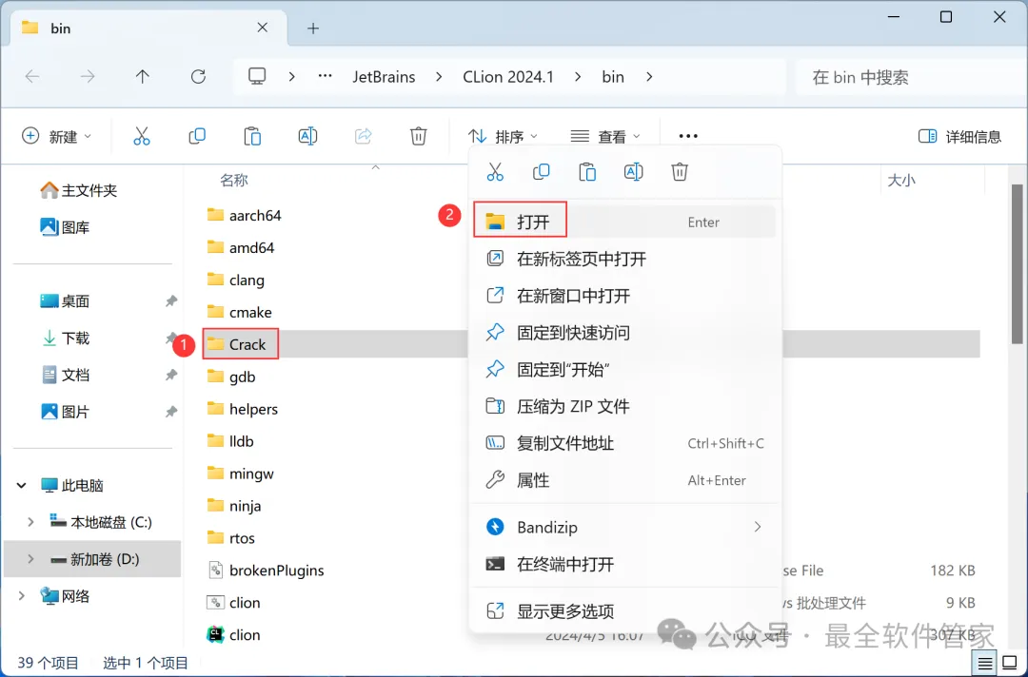Go forward with the right arrow button

click(88, 77)
